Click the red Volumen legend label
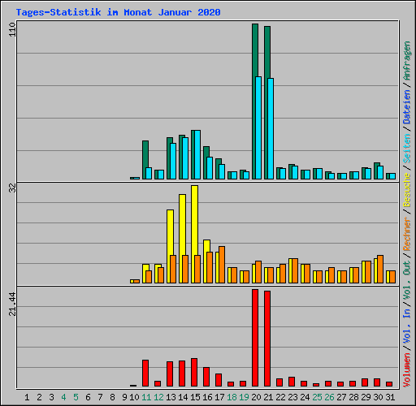Viewport: 416px width, 406px height. point(407,369)
